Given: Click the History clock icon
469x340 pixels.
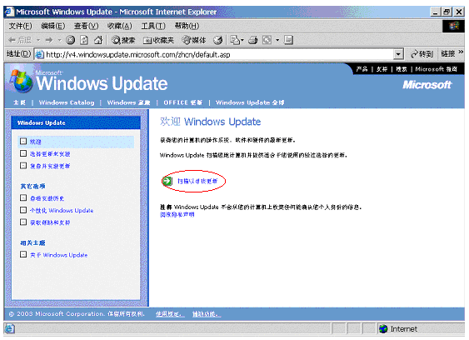Looking at the screenshot, I should [x=218, y=40].
